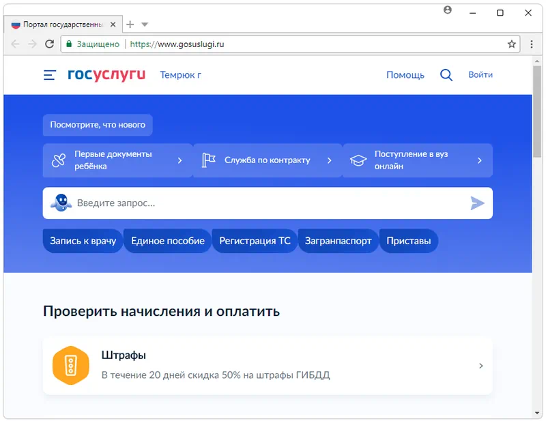The image size is (546, 421).
Task: Bookmark the page using the star icon
Action: (x=511, y=44)
